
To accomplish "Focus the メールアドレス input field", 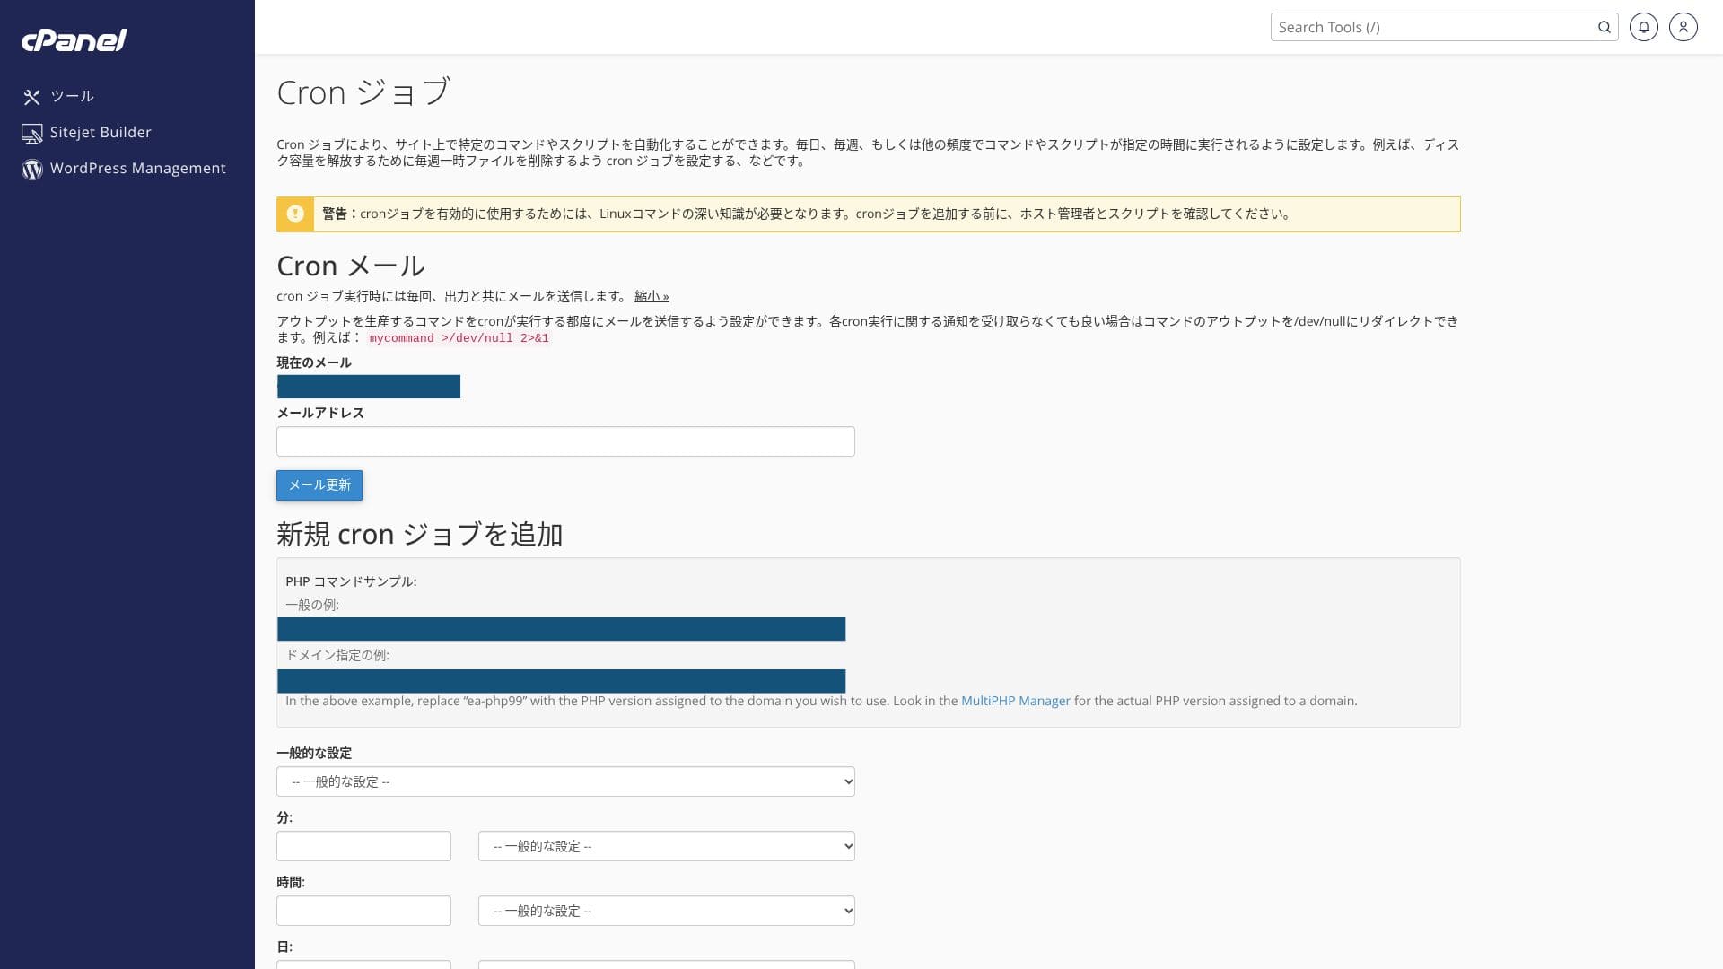I will [x=565, y=441].
